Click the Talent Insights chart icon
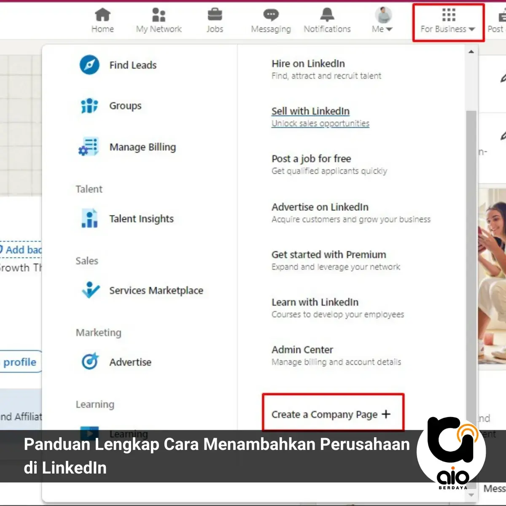Viewport: 506px width, 506px height. point(89,218)
